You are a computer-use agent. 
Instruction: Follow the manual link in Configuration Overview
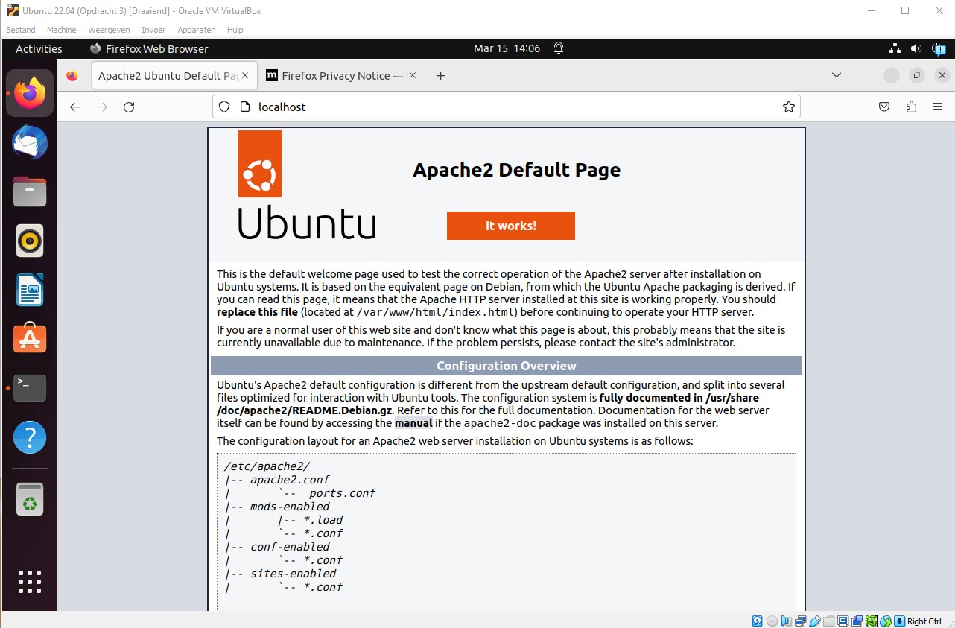(x=413, y=423)
